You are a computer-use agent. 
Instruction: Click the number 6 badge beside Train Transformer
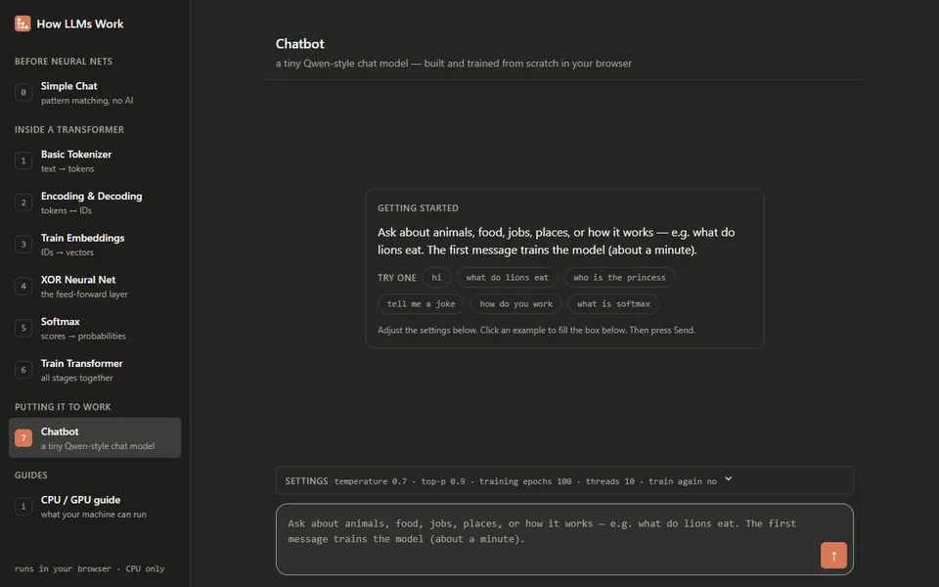(23, 370)
